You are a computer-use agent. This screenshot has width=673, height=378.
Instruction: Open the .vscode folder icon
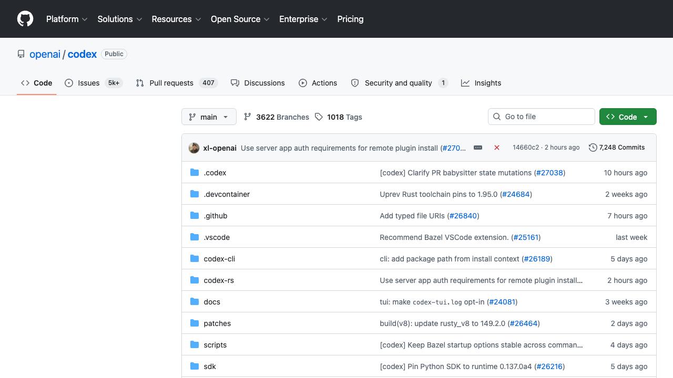pos(195,237)
